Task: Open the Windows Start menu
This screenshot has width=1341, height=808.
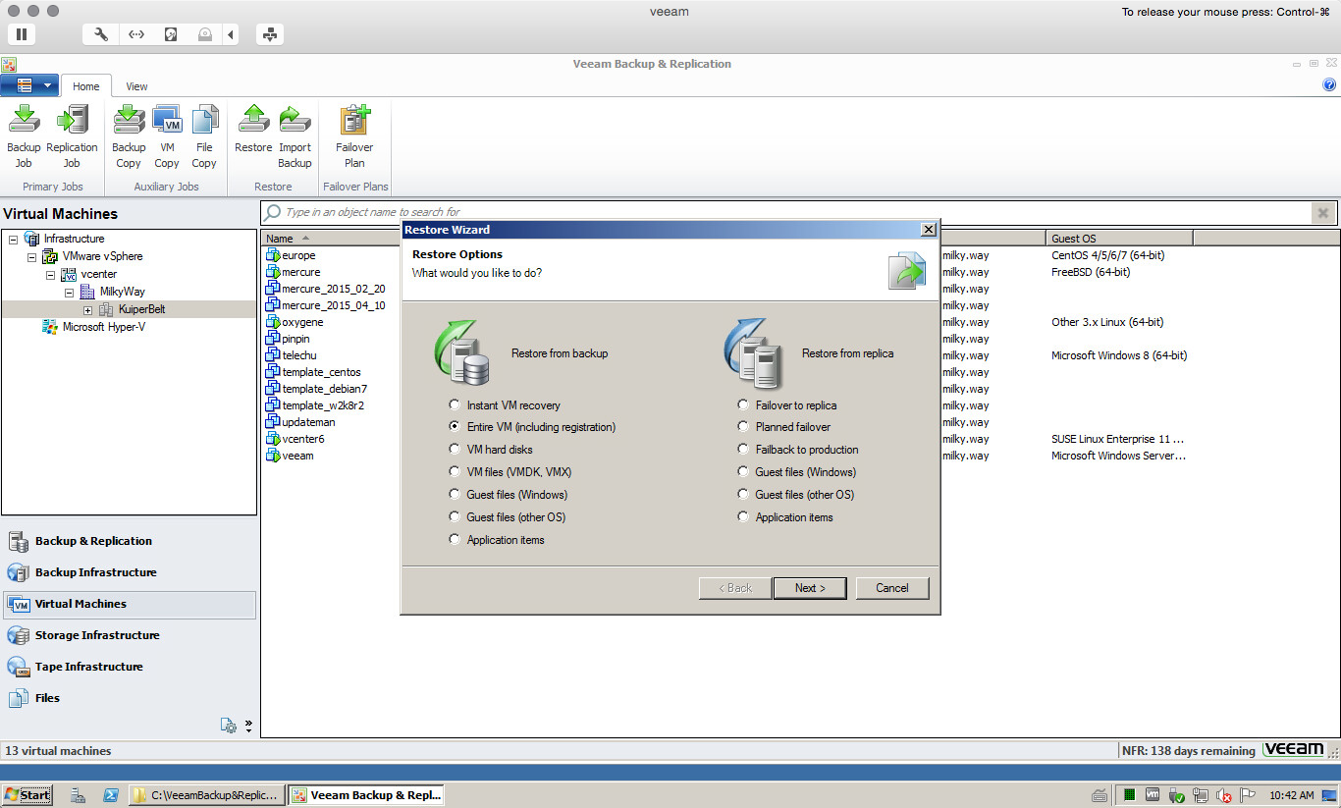Action: tap(27, 795)
